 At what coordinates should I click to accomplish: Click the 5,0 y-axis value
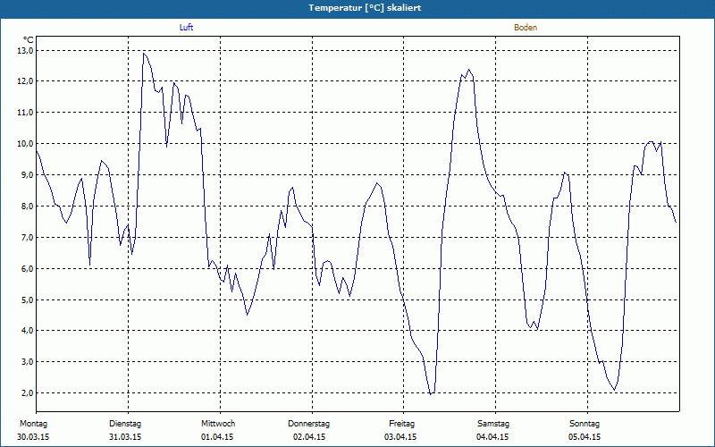[x=28, y=299]
